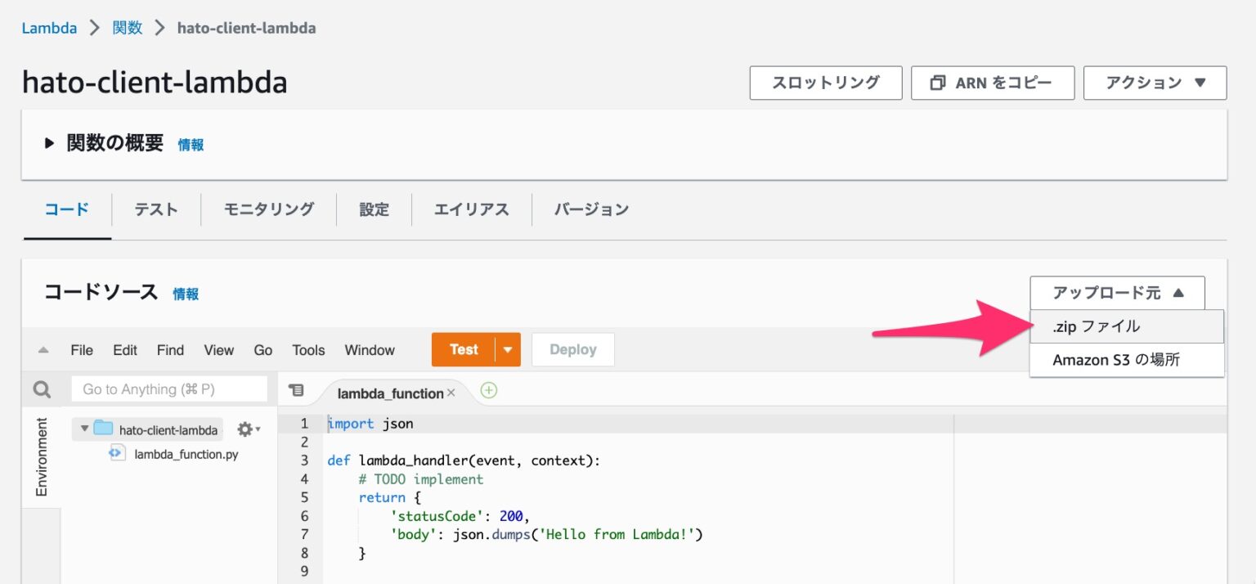This screenshot has width=1256, height=584.
Task: Navigate back using the Lambda breadcrumb link
Action: (x=49, y=27)
